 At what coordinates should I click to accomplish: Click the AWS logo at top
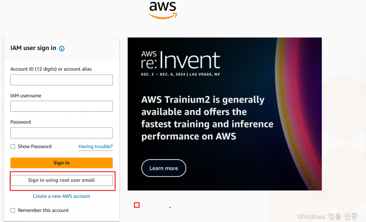pos(163,11)
